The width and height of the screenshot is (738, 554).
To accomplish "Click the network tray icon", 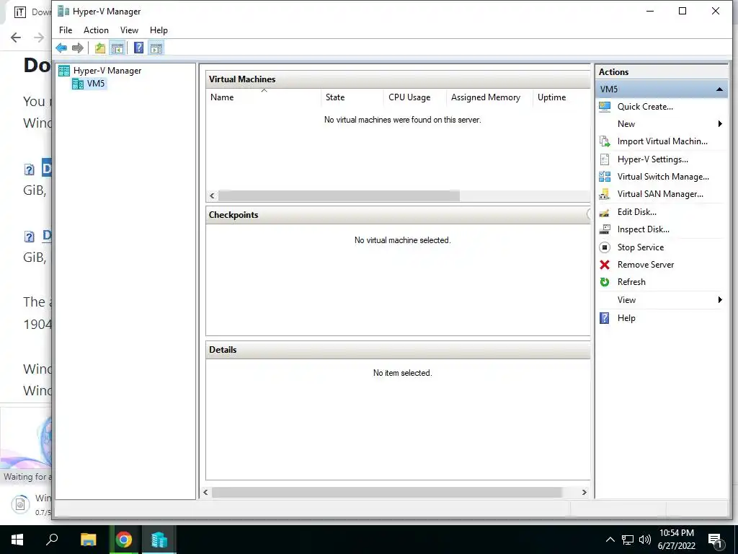I will (x=628, y=540).
